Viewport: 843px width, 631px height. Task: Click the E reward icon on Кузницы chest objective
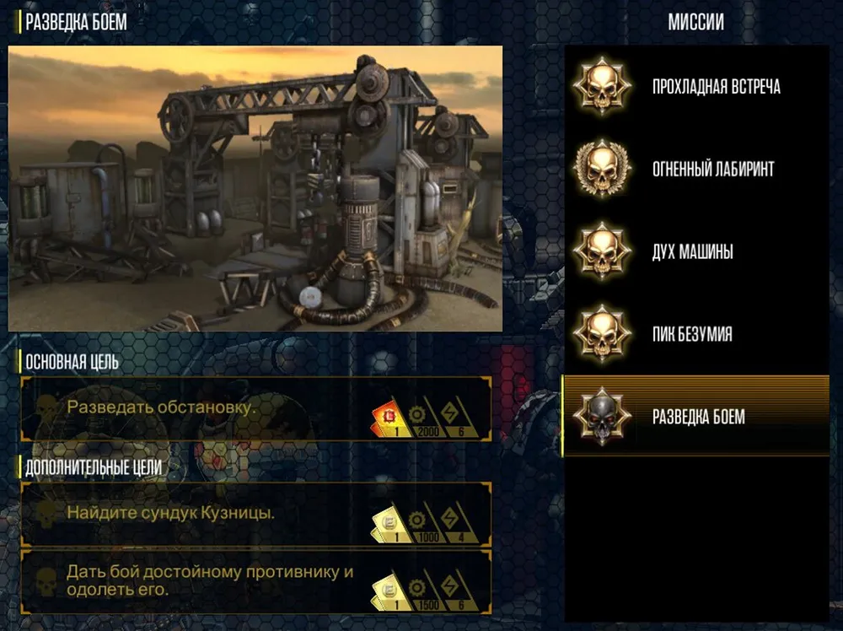tap(389, 524)
